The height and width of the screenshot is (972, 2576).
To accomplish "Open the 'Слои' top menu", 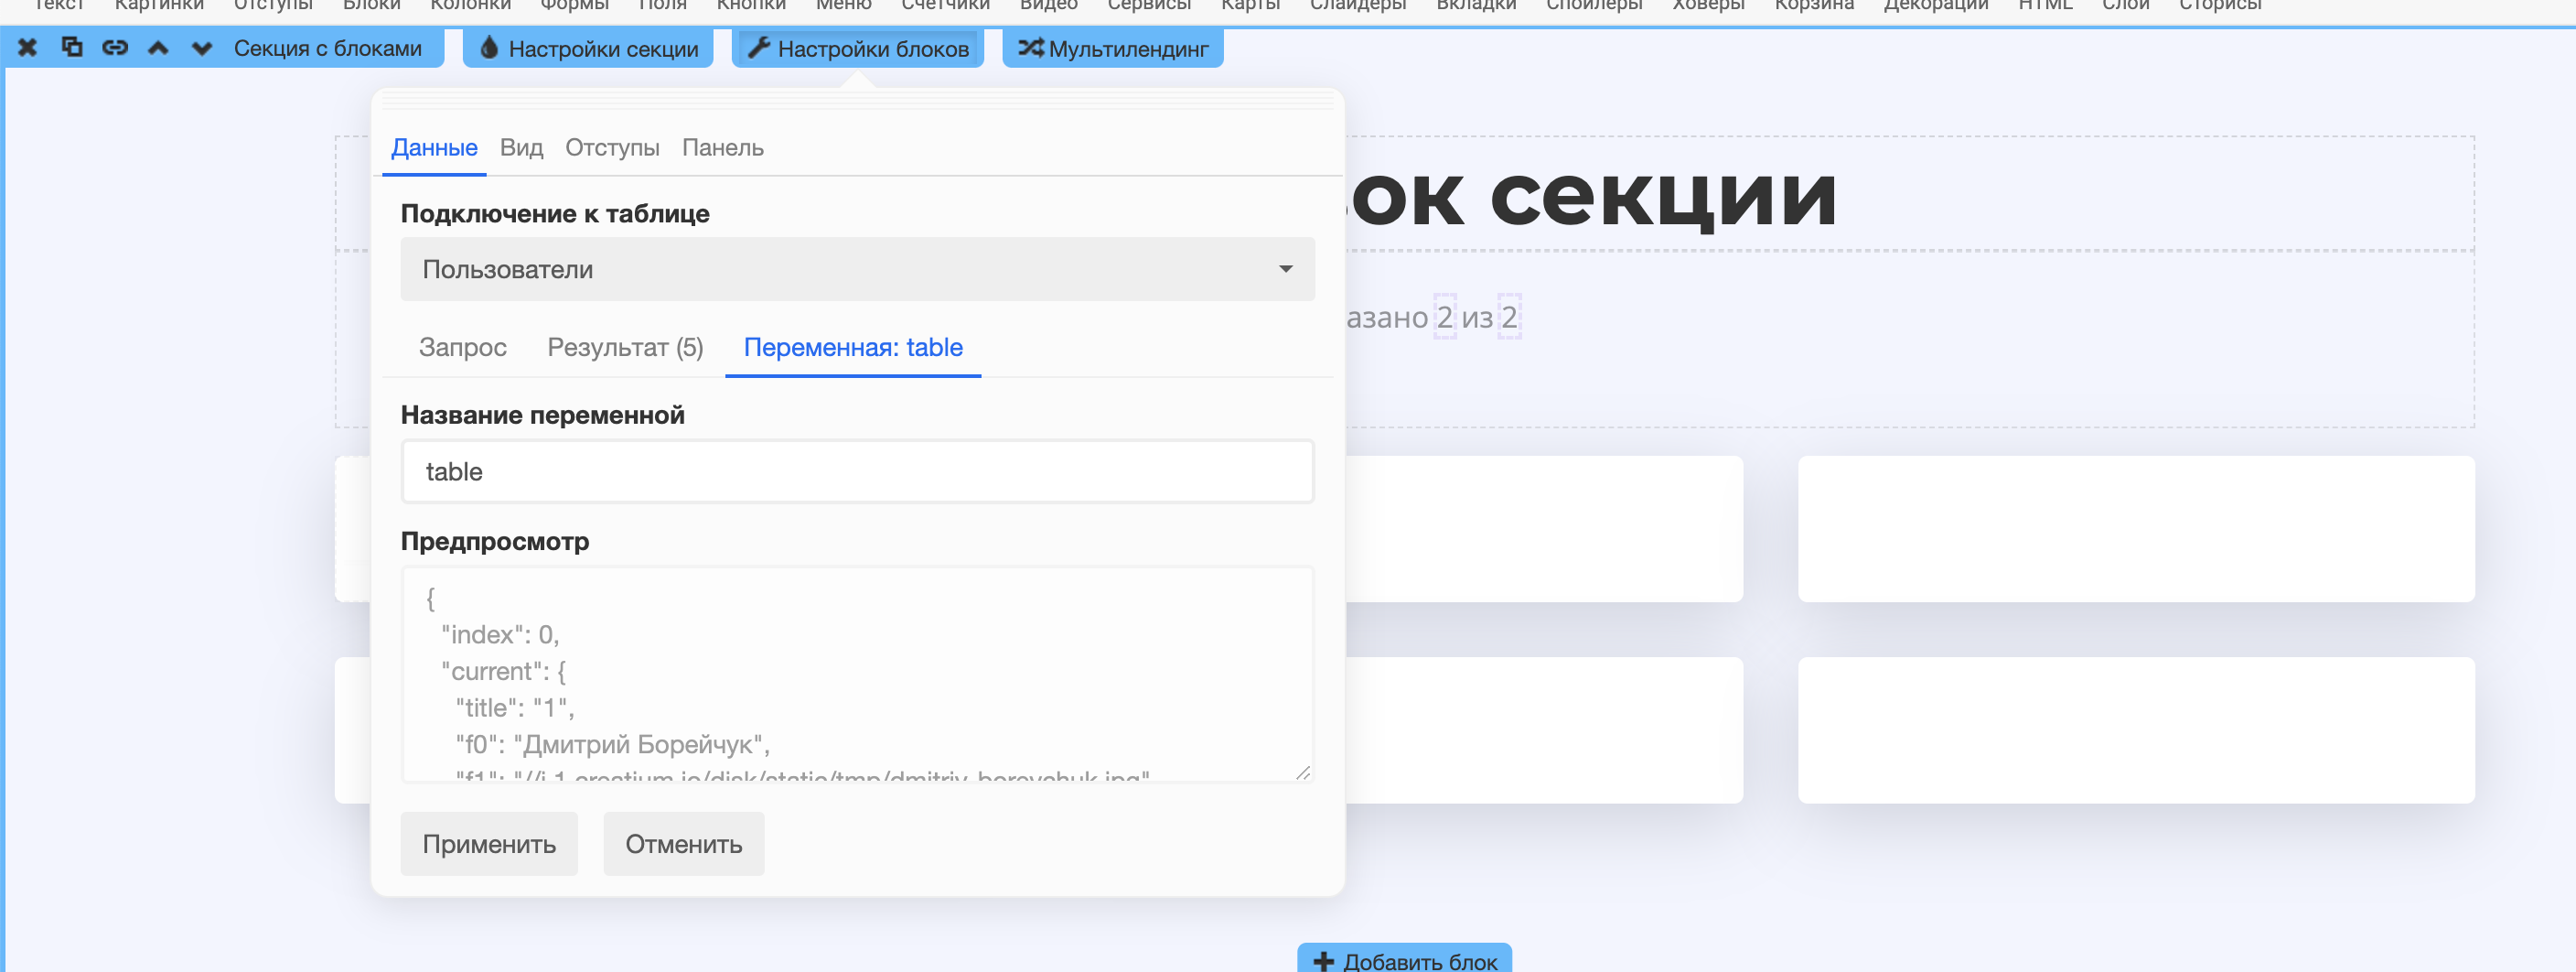I will pyautogui.click(x=2126, y=5).
